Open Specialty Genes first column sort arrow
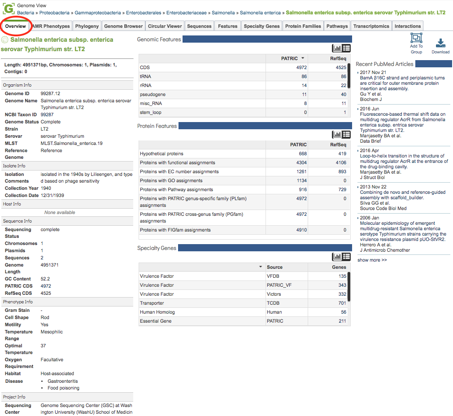Viewport: 453px width, 416px height. pyautogui.click(x=261, y=267)
